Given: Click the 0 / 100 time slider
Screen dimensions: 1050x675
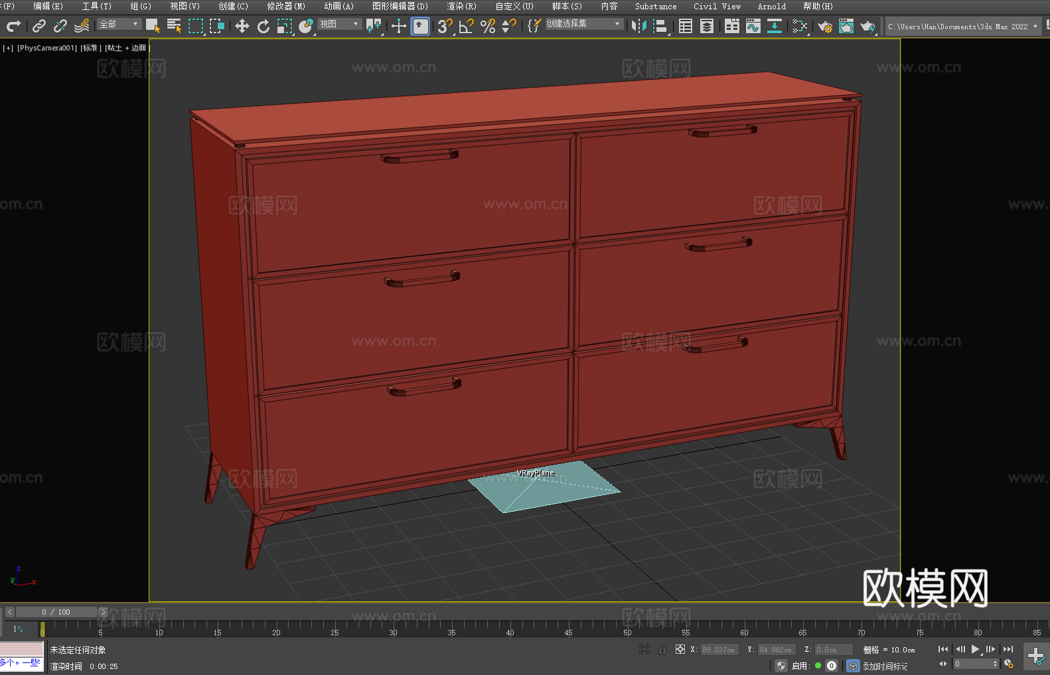Looking at the screenshot, I should [x=56, y=612].
